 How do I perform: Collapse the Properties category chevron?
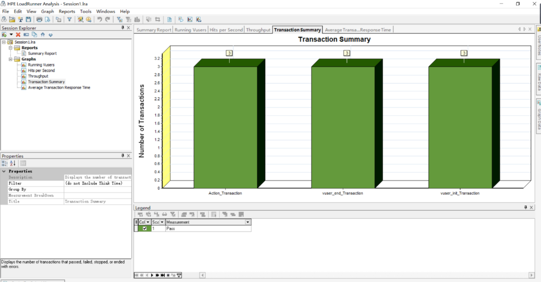[4, 171]
